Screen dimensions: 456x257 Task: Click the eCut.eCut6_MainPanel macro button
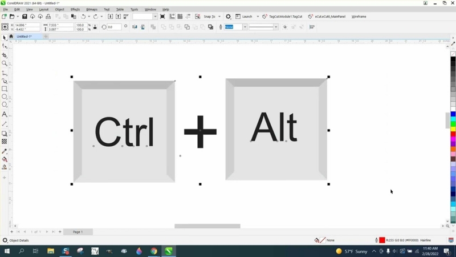[x=327, y=17]
